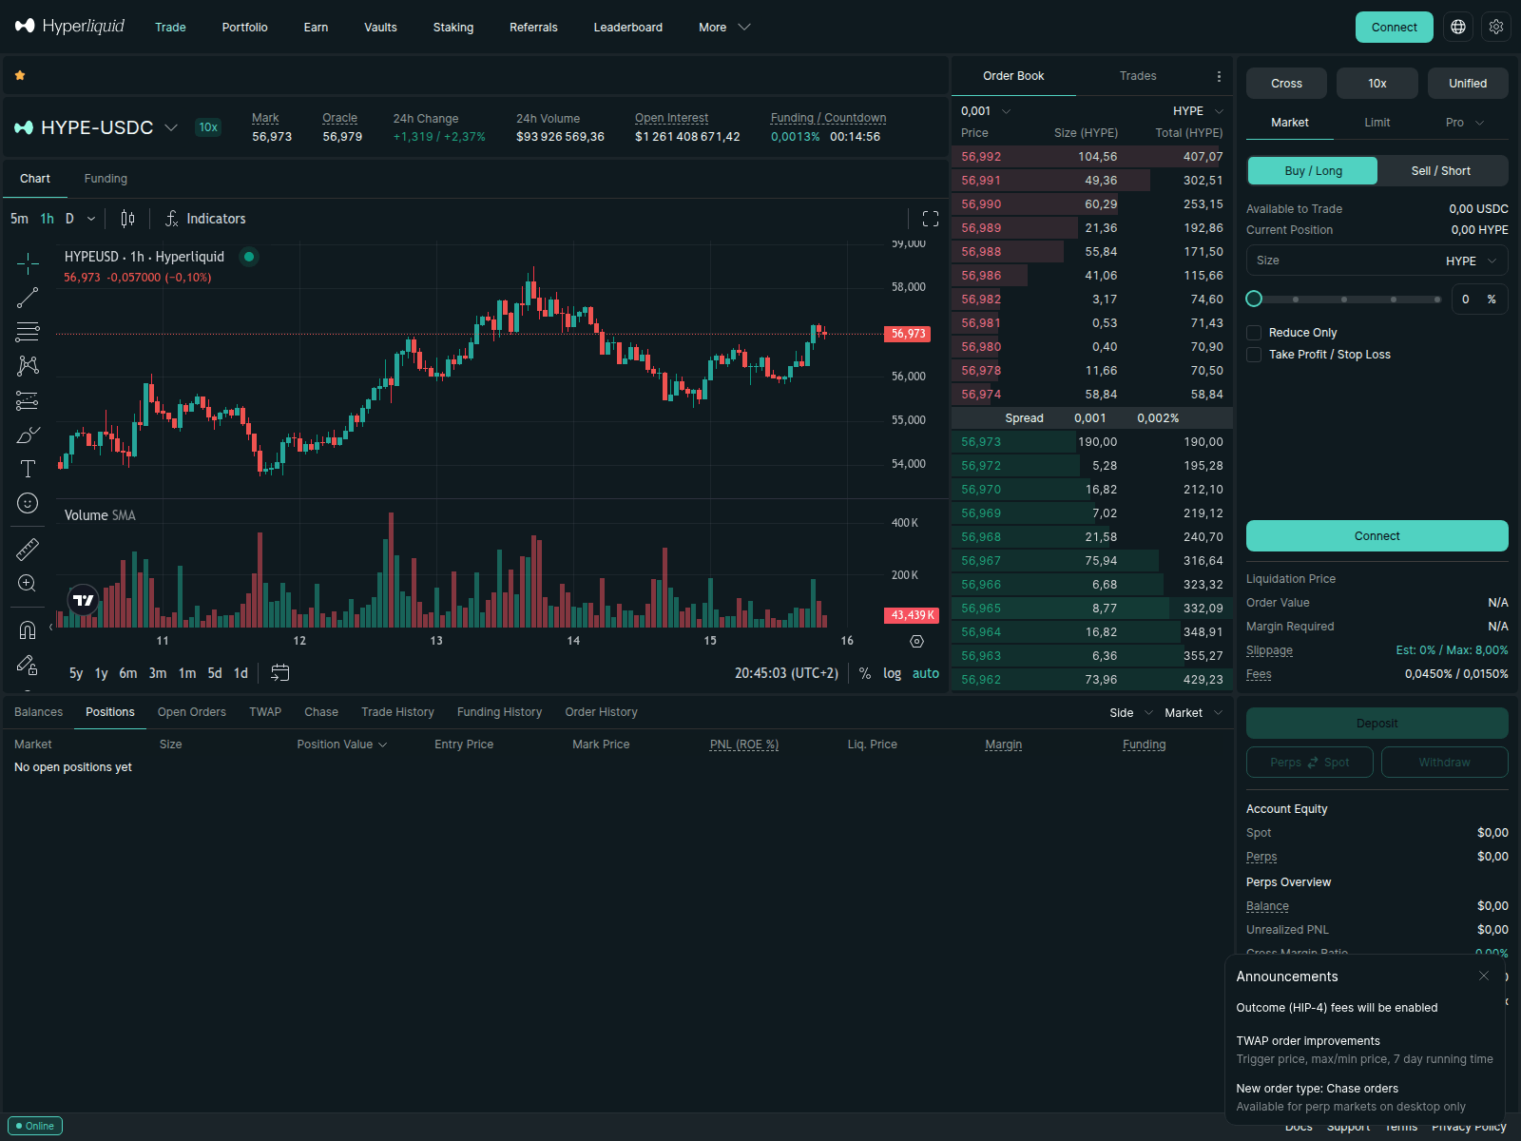Viewport: 1521px width, 1141px height.
Task: Click the 10x leverage button
Action: [1377, 84]
